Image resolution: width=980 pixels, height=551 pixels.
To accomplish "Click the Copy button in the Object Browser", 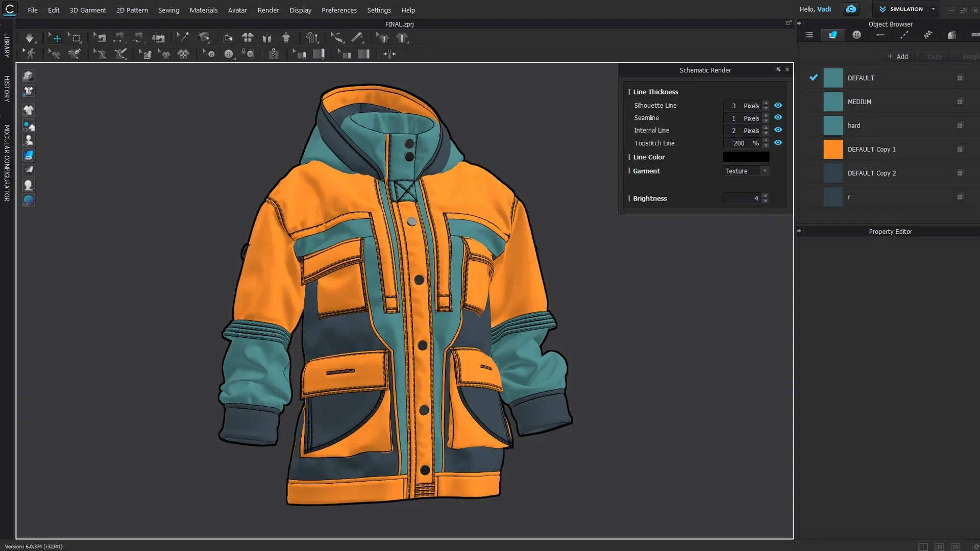I will point(934,56).
